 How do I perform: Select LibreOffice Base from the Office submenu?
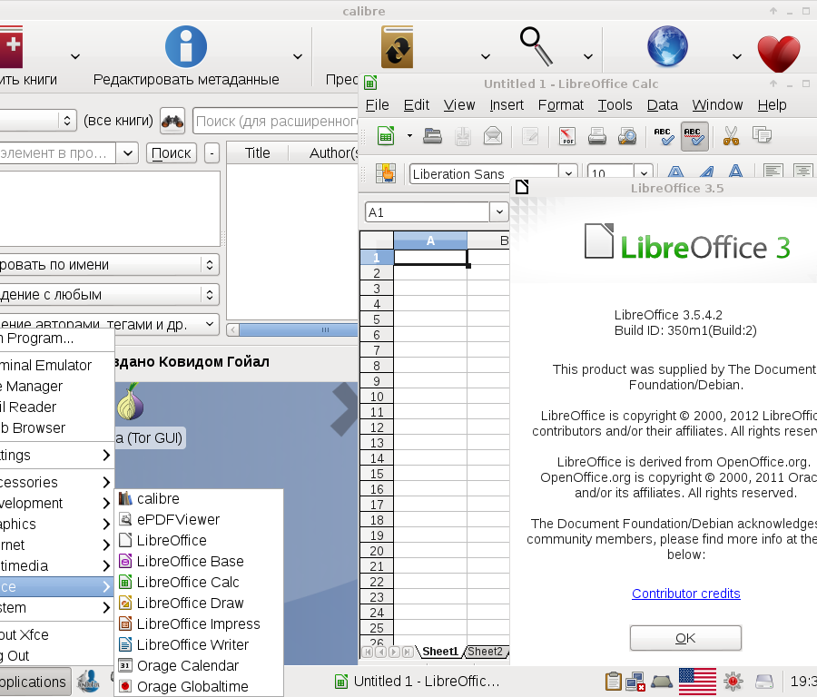[x=199, y=562]
